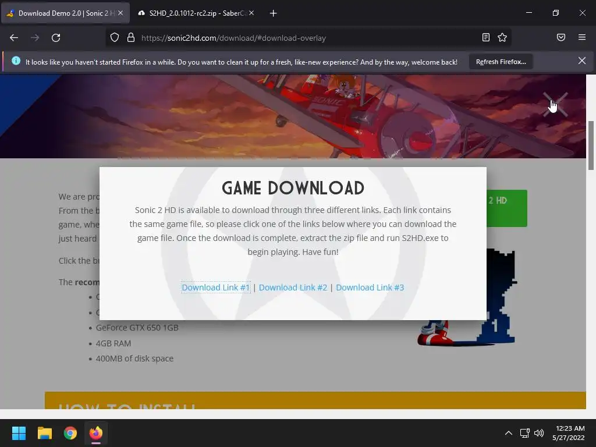Launch Chrome from the taskbar
This screenshot has height=447, width=596.
point(70,433)
